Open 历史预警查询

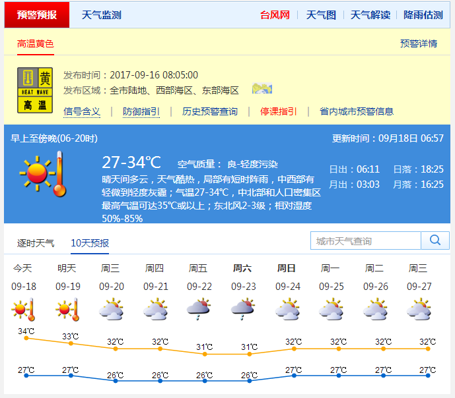click(210, 111)
